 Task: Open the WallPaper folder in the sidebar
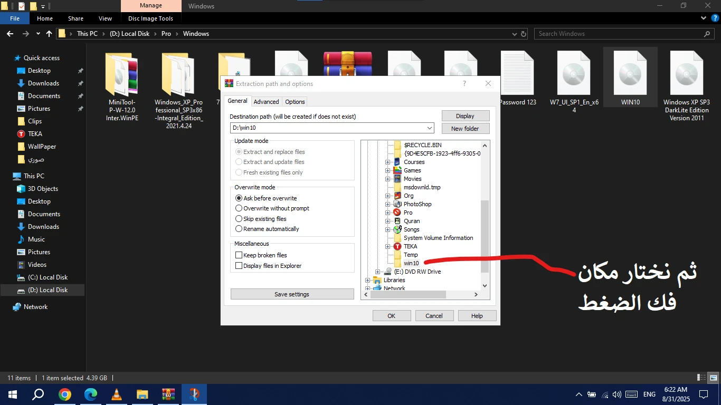42,147
